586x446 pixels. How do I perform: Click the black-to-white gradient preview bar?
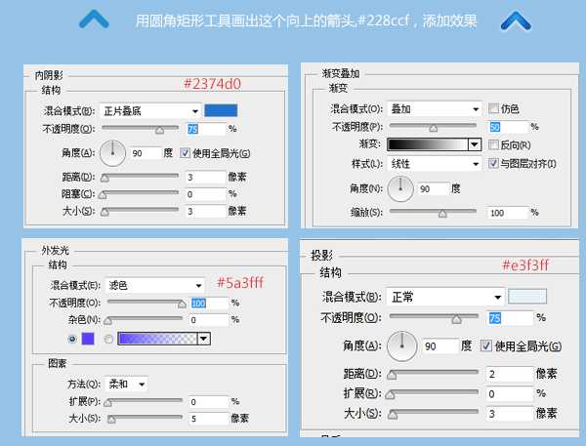[x=428, y=144]
